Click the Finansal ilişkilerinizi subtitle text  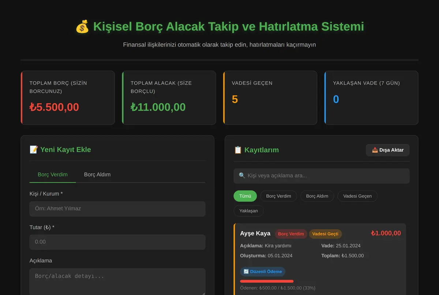point(219,45)
